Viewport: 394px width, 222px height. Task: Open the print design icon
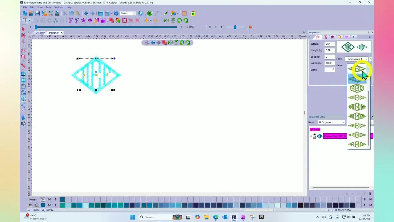tap(57, 13)
